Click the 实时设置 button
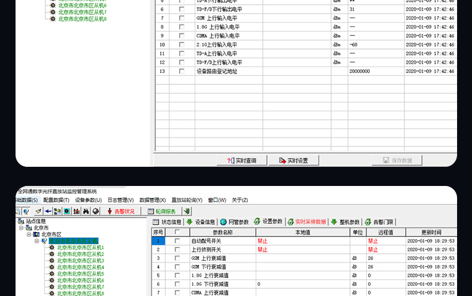472x296 pixels. tap(293, 160)
